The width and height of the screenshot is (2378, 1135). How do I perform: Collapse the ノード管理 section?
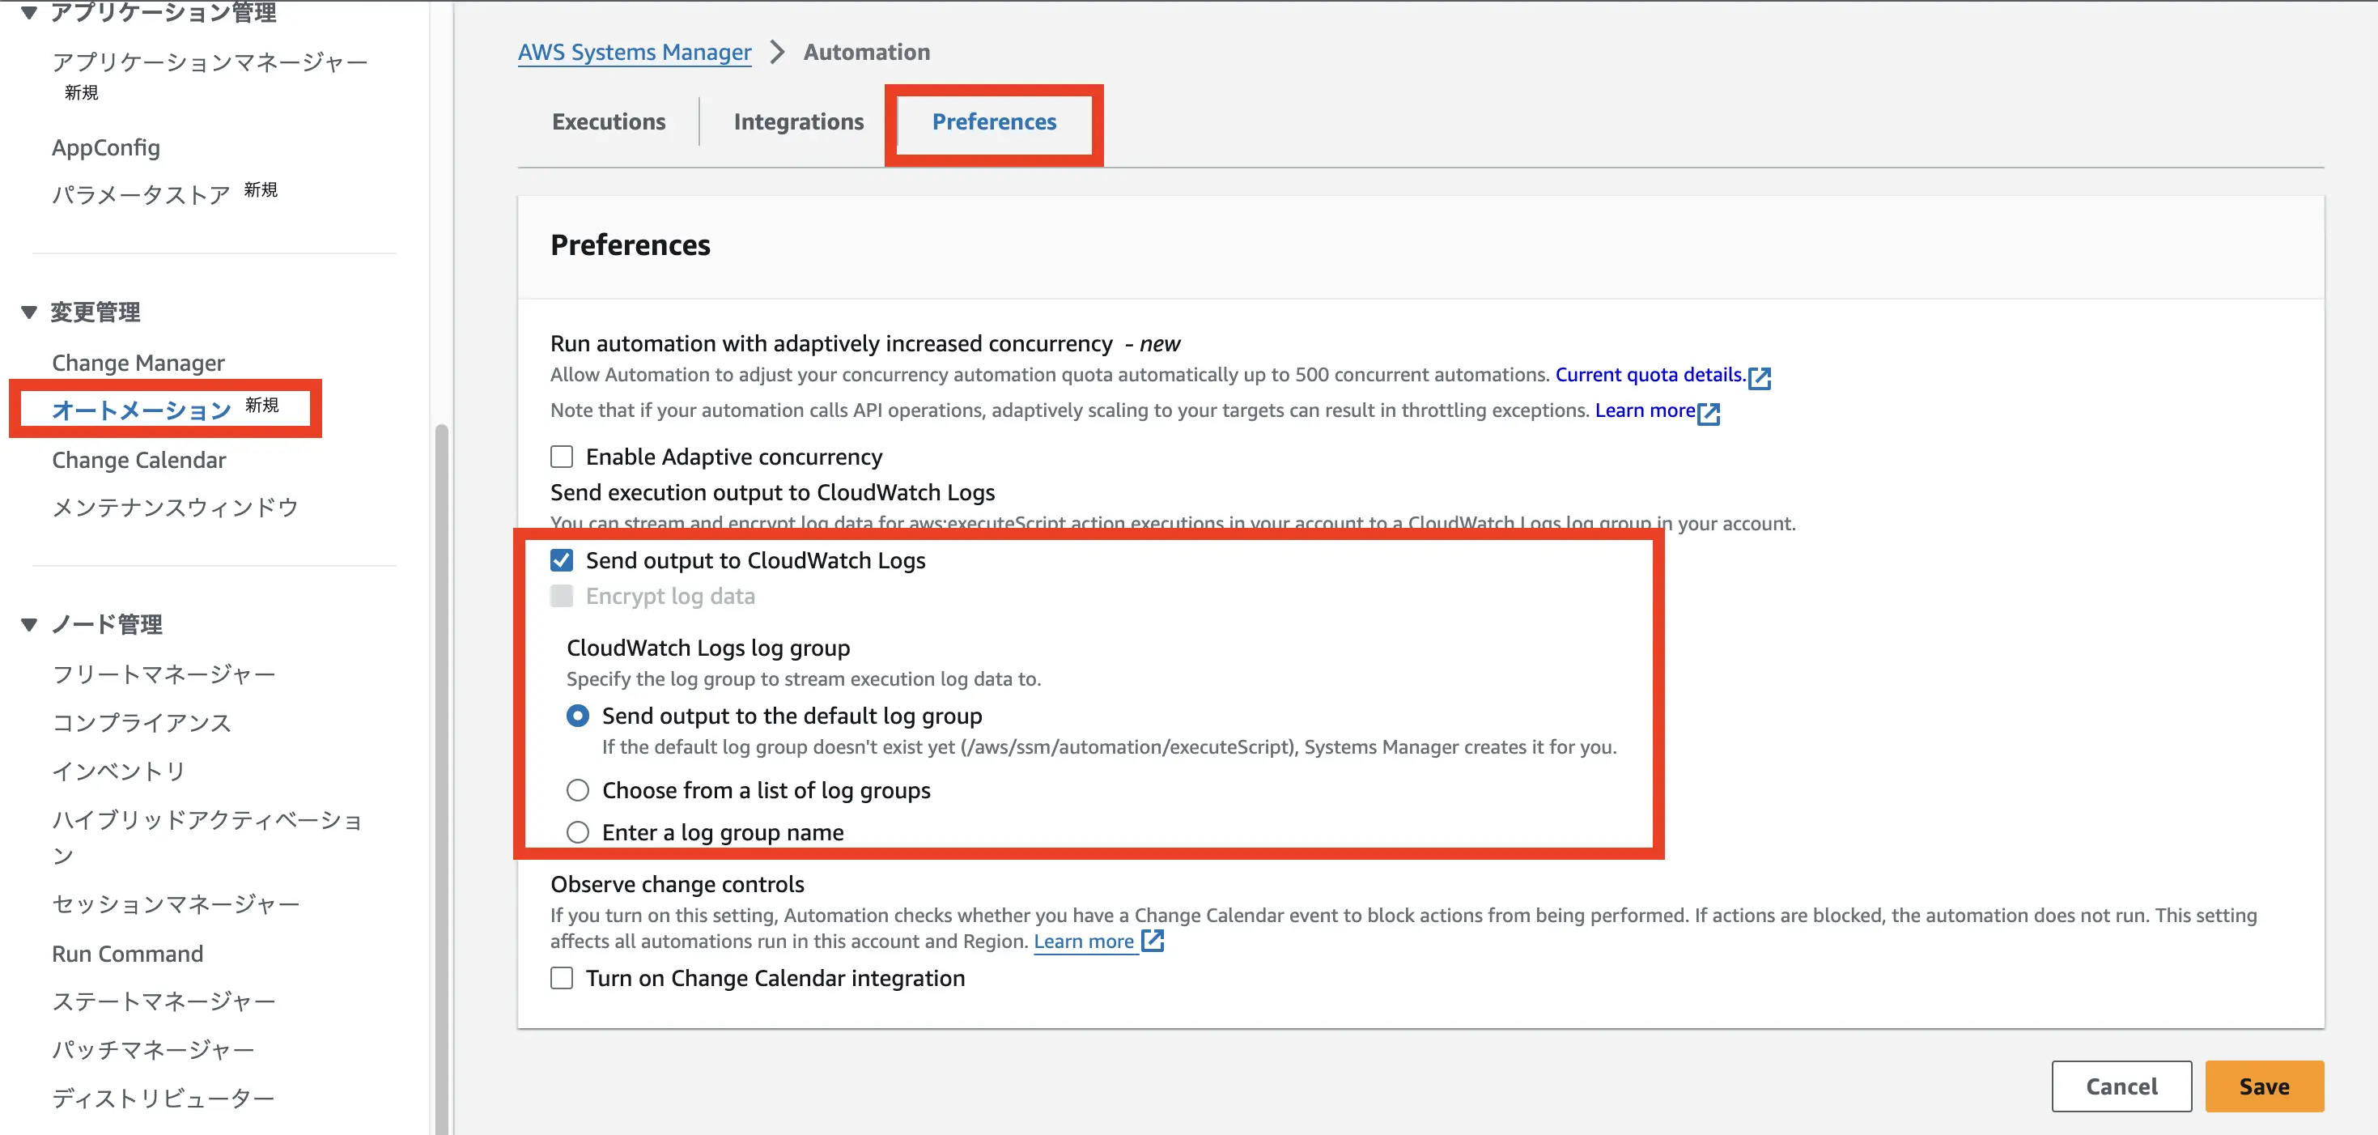coord(27,623)
